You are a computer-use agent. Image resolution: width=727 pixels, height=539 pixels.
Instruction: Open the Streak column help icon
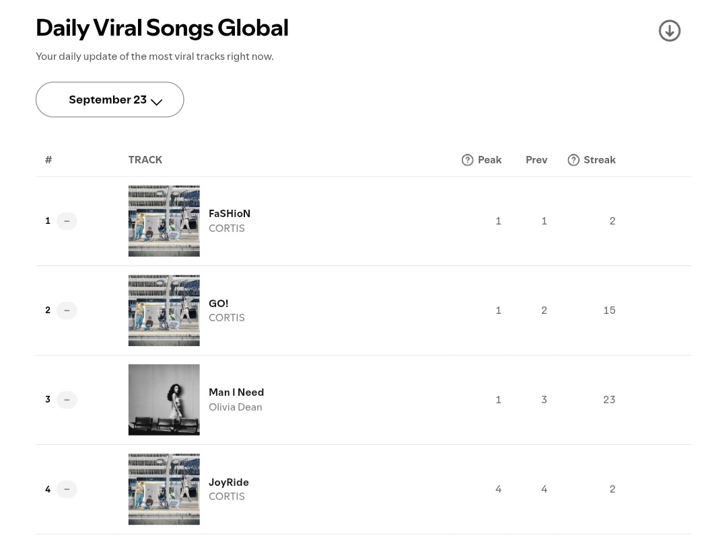pos(574,160)
